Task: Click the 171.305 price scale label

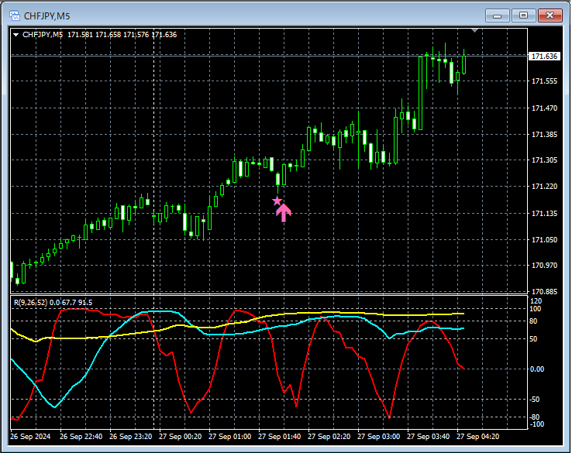Action: pyautogui.click(x=545, y=160)
